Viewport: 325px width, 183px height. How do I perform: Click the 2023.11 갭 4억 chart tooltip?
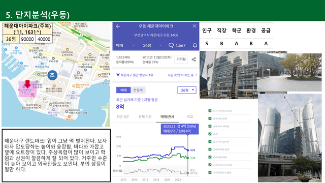pos(180,129)
